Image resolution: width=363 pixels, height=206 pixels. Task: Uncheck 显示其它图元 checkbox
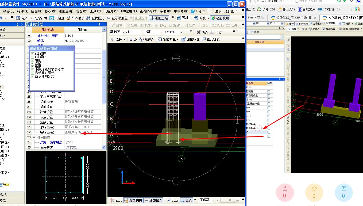pos(32,73)
